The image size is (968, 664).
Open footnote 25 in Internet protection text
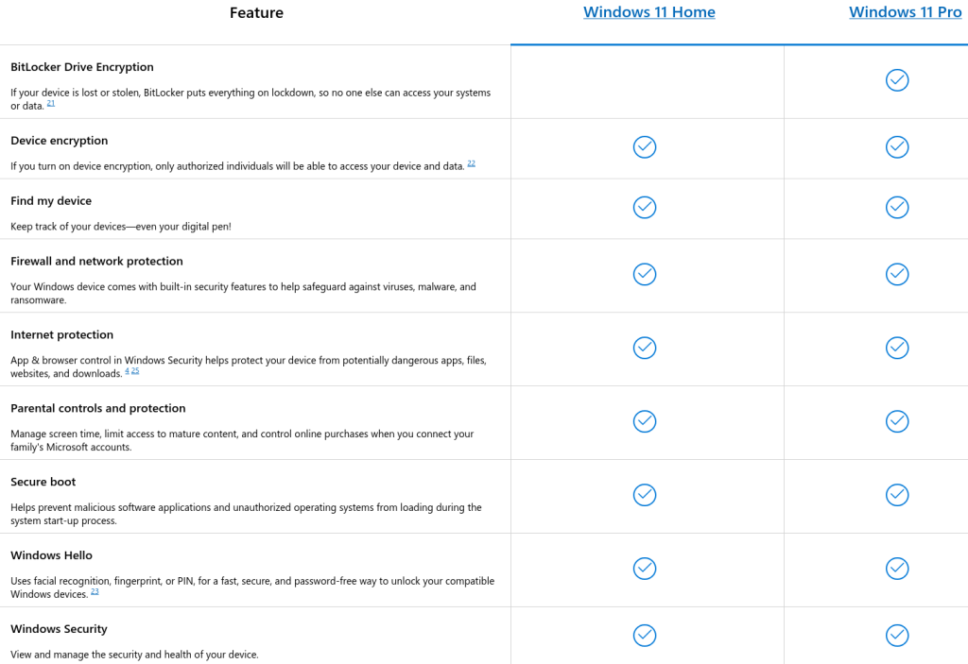point(135,371)
